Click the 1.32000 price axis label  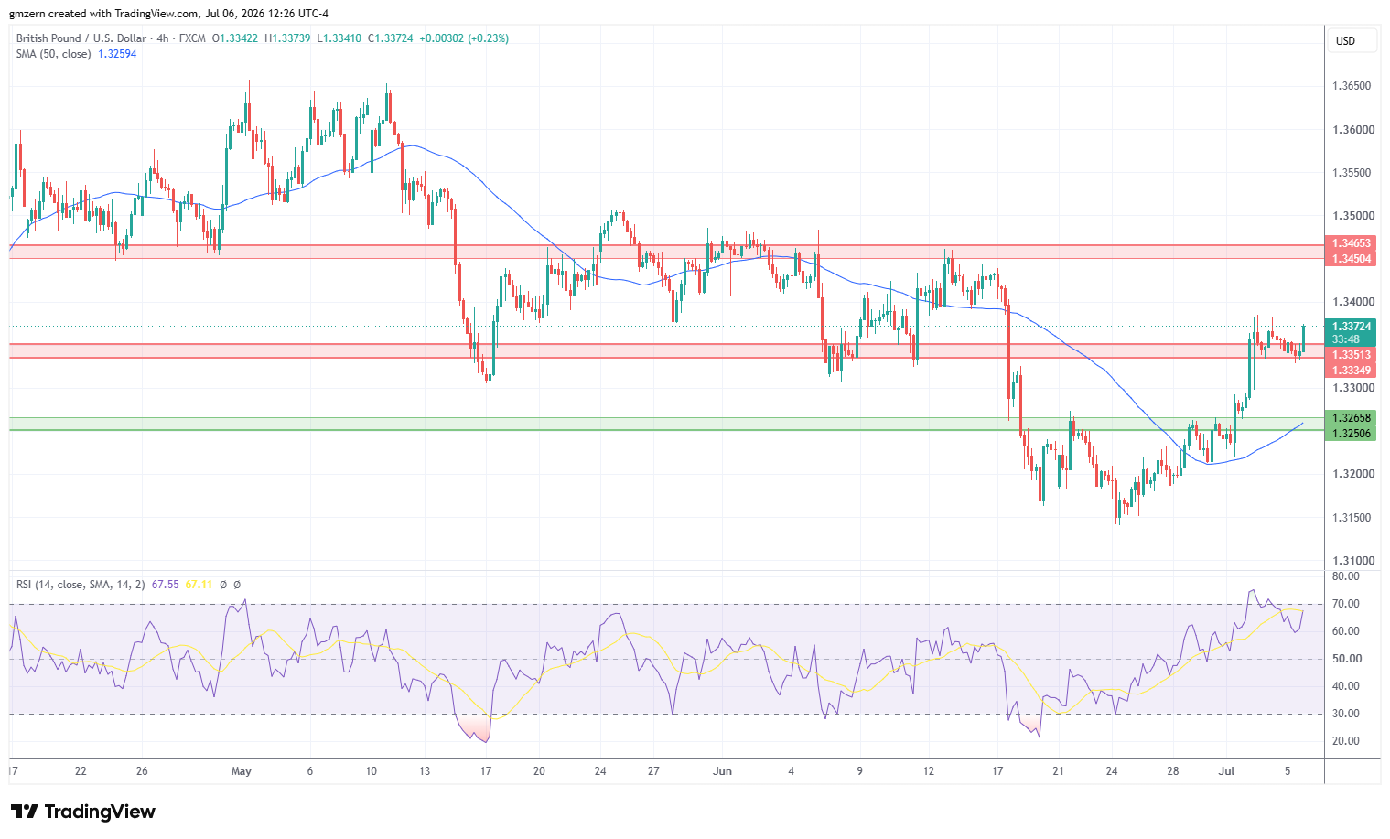(1352, 474)
